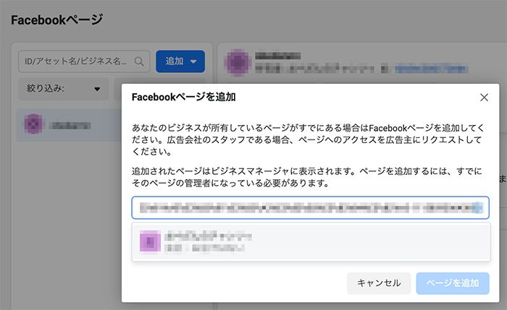Expand the 絞り込み filter dropdown
This screenshot has height=310, width=507.
click(x=64, y=89)
